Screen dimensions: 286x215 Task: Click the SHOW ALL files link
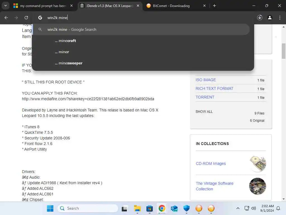204,112
